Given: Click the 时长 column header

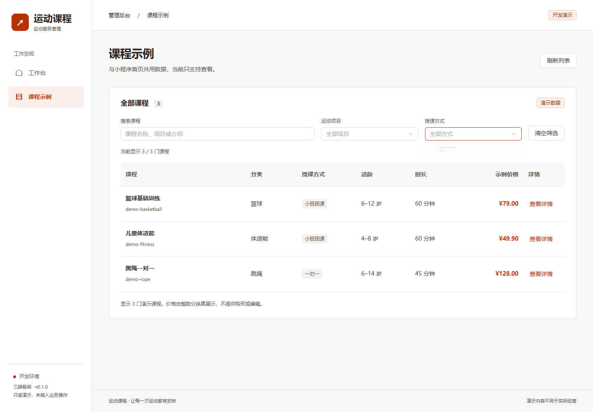Looking at the screenshot, I should pyautogui.click(x=421, y=174).
